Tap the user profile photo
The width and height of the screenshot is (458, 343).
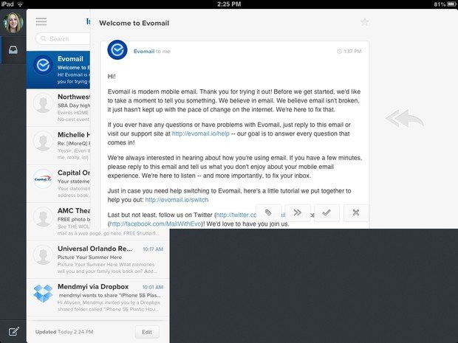pyautogui.click(x=13, y=22)
